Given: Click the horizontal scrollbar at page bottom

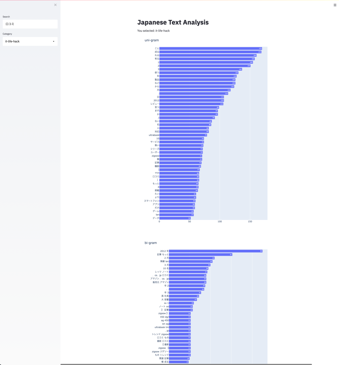Looking at the screenshot, I should (186, 364).
